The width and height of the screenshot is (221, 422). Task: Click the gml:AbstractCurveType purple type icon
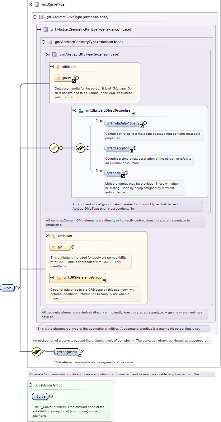[41, 17]
